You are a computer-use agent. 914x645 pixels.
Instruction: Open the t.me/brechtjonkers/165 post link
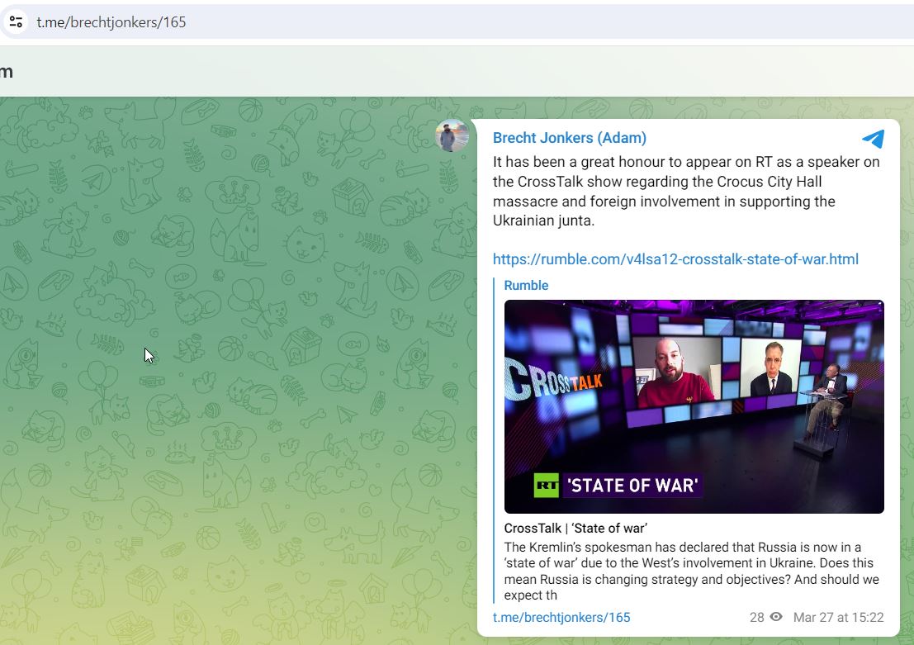click(561, 617)
